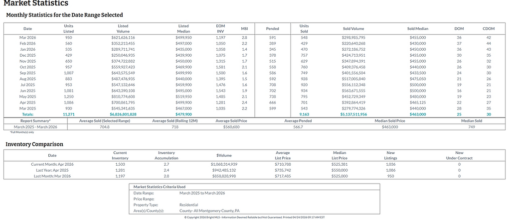The height and width of the screenshot is (220, 509).
Task: Click the Bright MLS copyright footer line
Action: coord(254,218)
